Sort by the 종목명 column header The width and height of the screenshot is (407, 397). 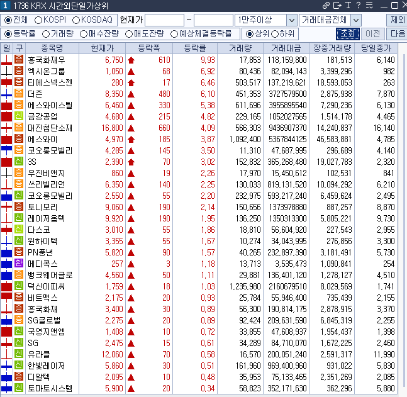52,48
